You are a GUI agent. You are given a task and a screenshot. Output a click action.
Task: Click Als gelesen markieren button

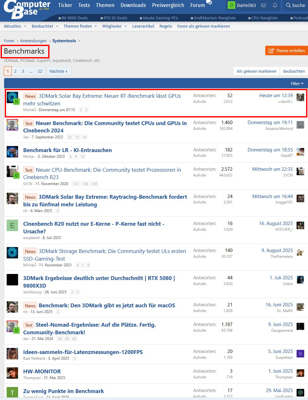click(257, 71)
